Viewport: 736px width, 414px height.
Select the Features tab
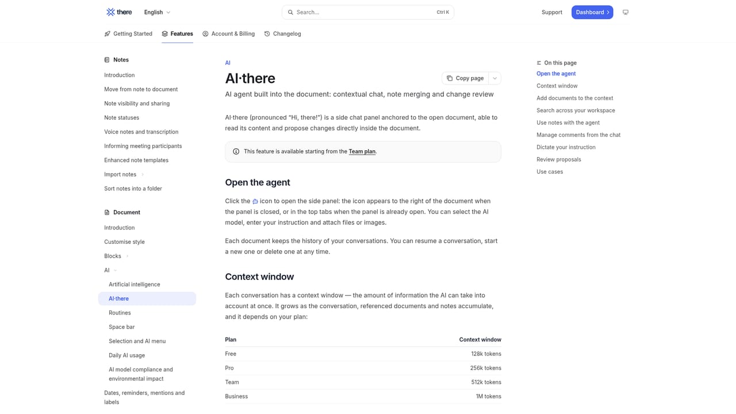[177, 34]
